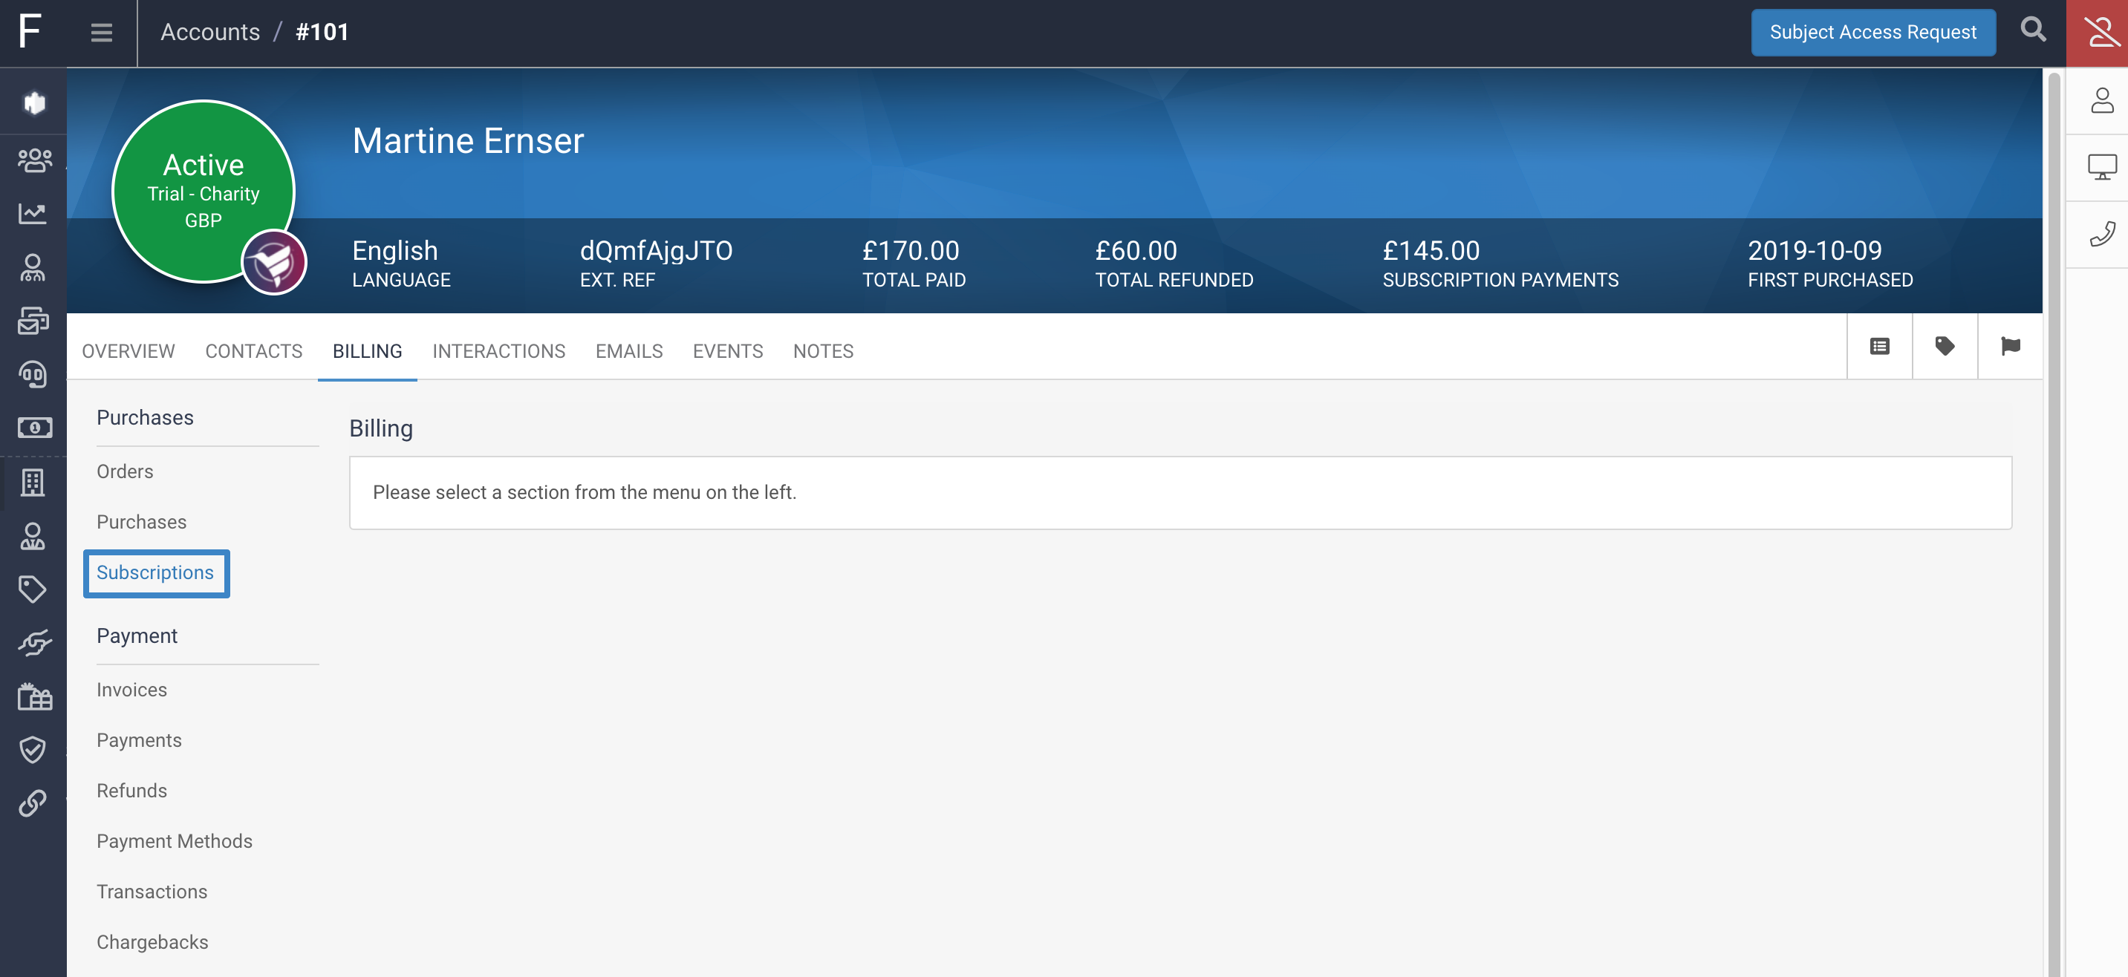Open the gift box sidebar icon
Viewport: 2128px width, 977px height.
(x=34, y=696)
